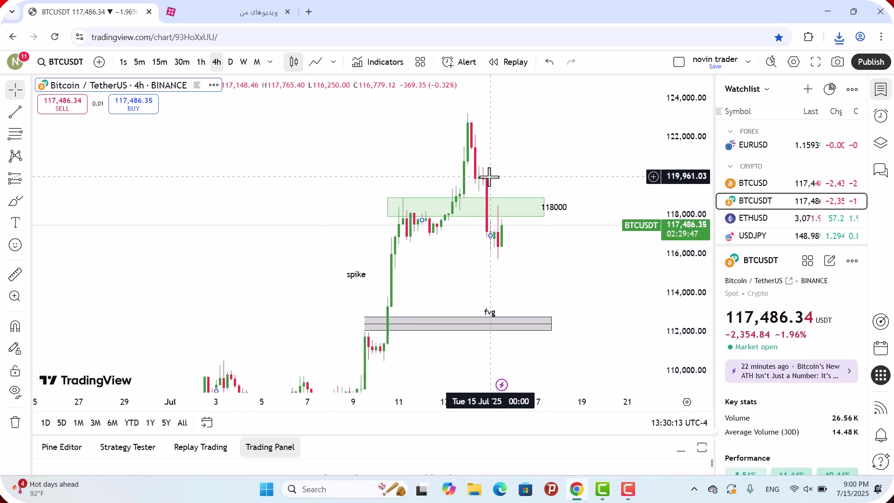Open the Pine Editor tab
Screen dimensions: 894x503
point(62,447)
